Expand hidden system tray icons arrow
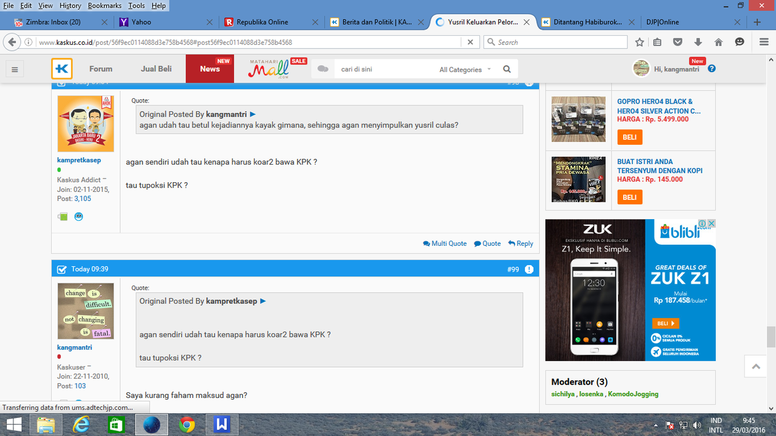 pyautogui.click(x=656, y=425)
